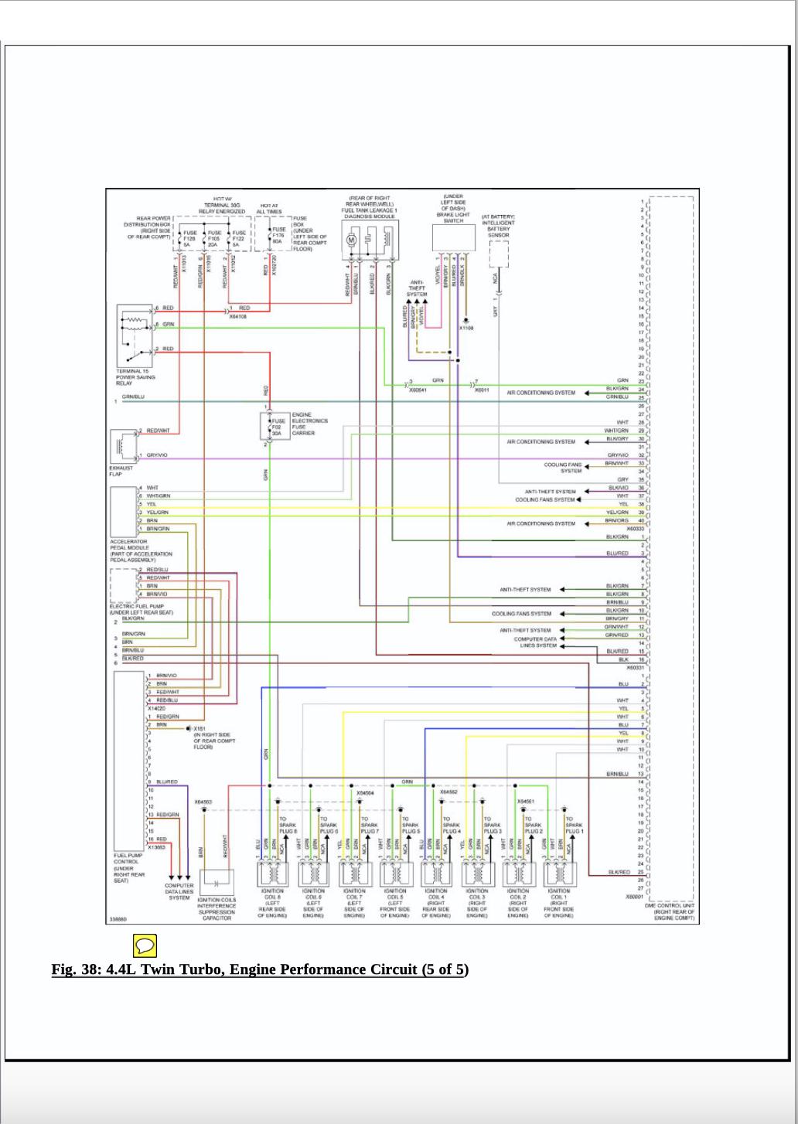
Task: Click the Electric Fuel Pump component box
Action: [124, 585]
